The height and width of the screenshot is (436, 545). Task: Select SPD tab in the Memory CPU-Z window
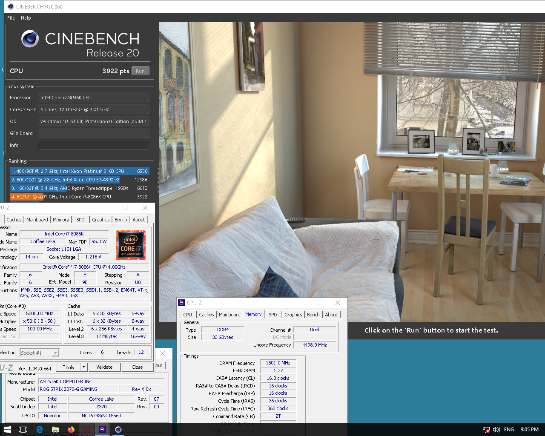(x=273, y=315)
